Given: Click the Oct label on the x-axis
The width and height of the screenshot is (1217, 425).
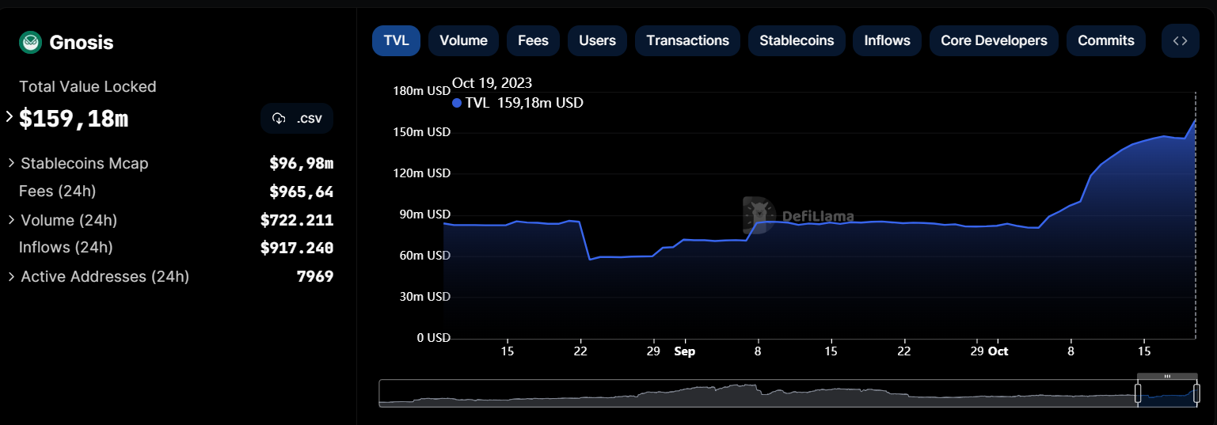Looking at the screenshot, I should (x=998, y=351).
